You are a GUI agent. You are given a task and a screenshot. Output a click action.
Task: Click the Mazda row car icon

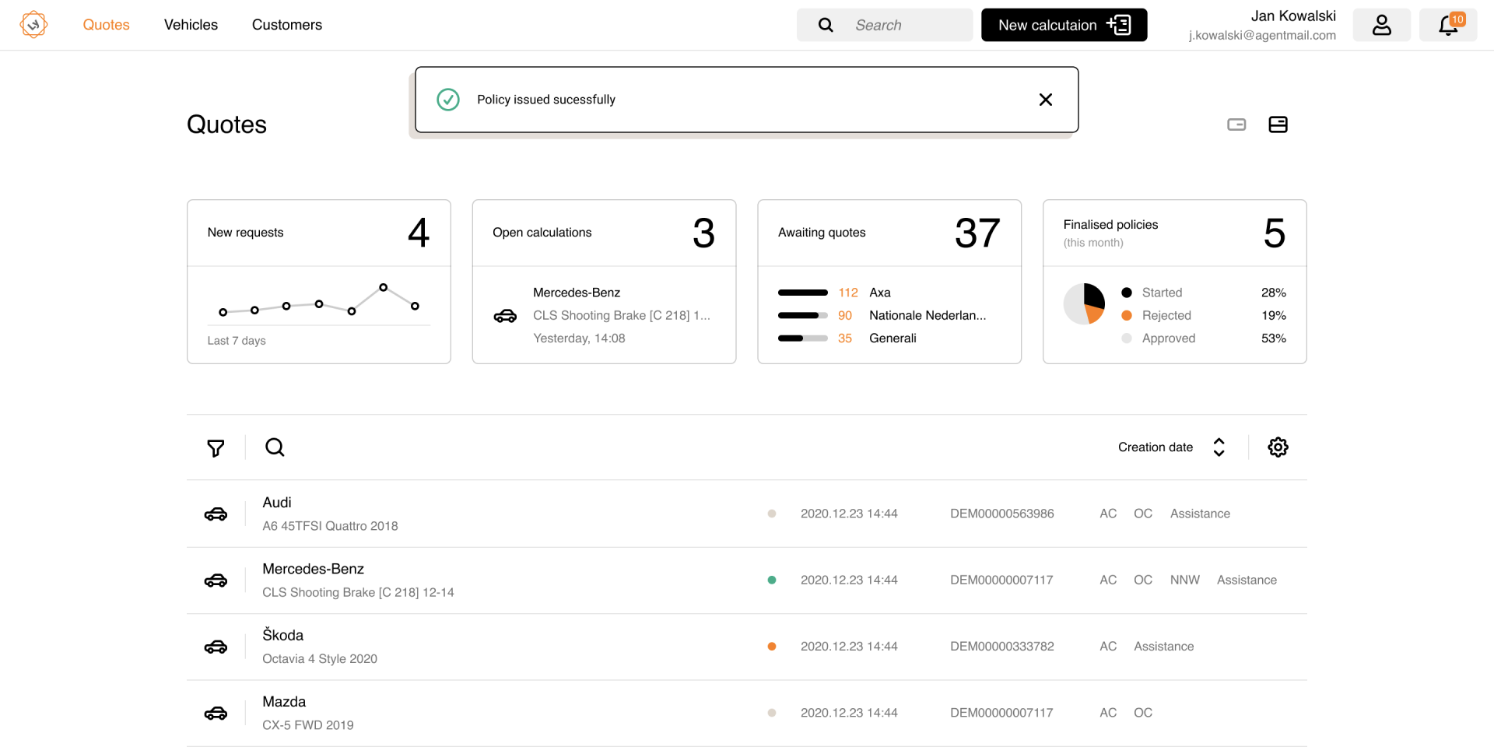click(x=216, y=714)
